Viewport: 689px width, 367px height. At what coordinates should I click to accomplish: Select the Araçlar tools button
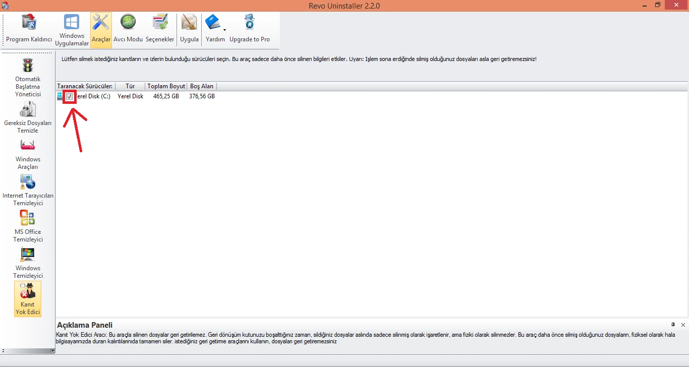(x=101, y=30)
